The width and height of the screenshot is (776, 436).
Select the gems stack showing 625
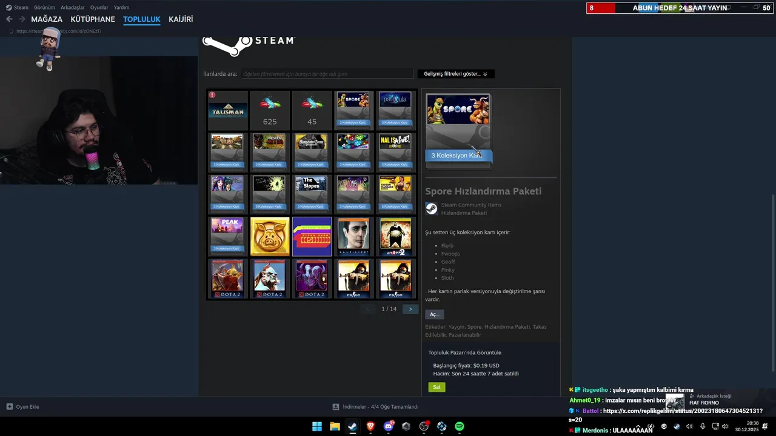(x=270, y=110)
